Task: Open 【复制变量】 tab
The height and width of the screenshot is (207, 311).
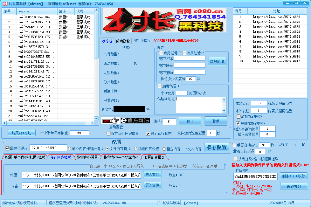Action: click(155, 158)
